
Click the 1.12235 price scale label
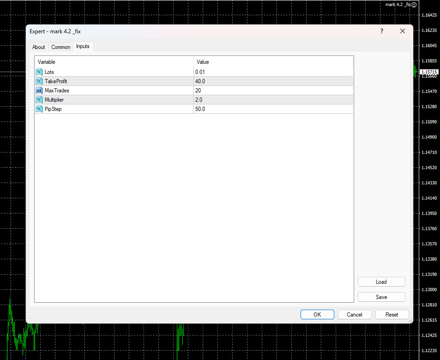[x=429, y=351]
